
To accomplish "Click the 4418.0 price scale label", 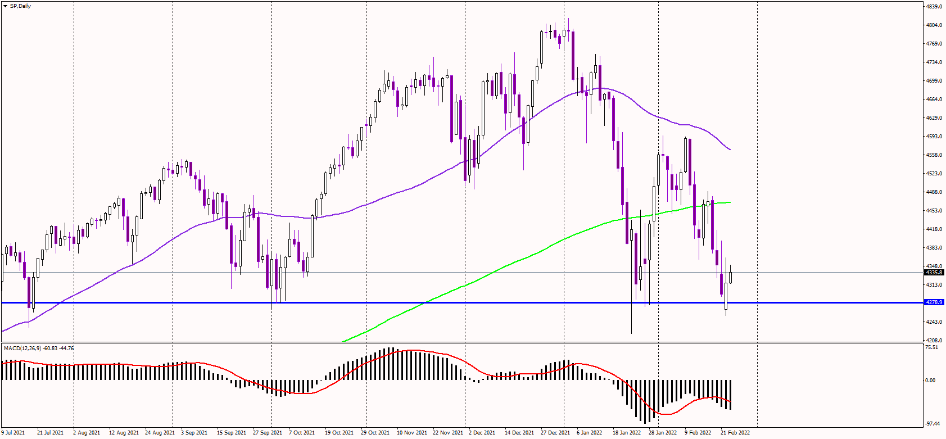I will tap(934, 229).
